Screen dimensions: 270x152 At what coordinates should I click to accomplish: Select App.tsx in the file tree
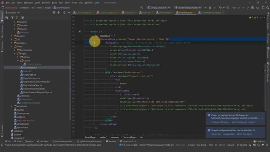click(x=20, y=110)
